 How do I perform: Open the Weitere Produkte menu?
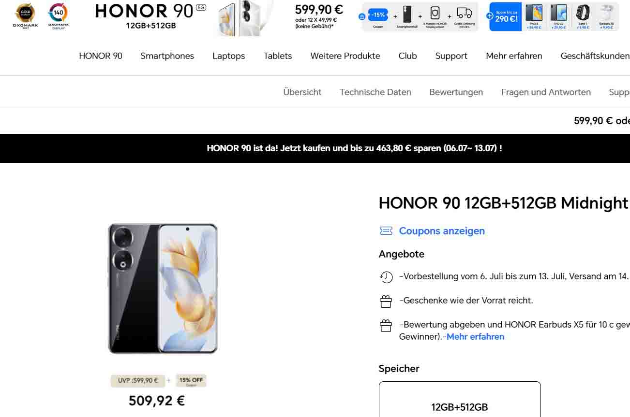tap(345, 56)
